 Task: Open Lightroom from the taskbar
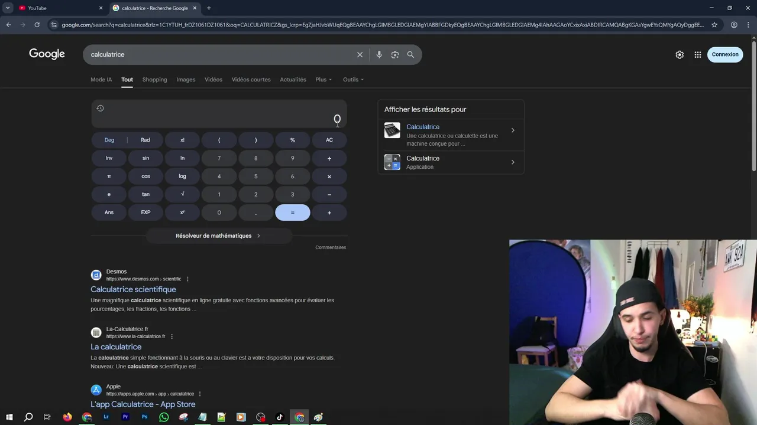[106, 417]
